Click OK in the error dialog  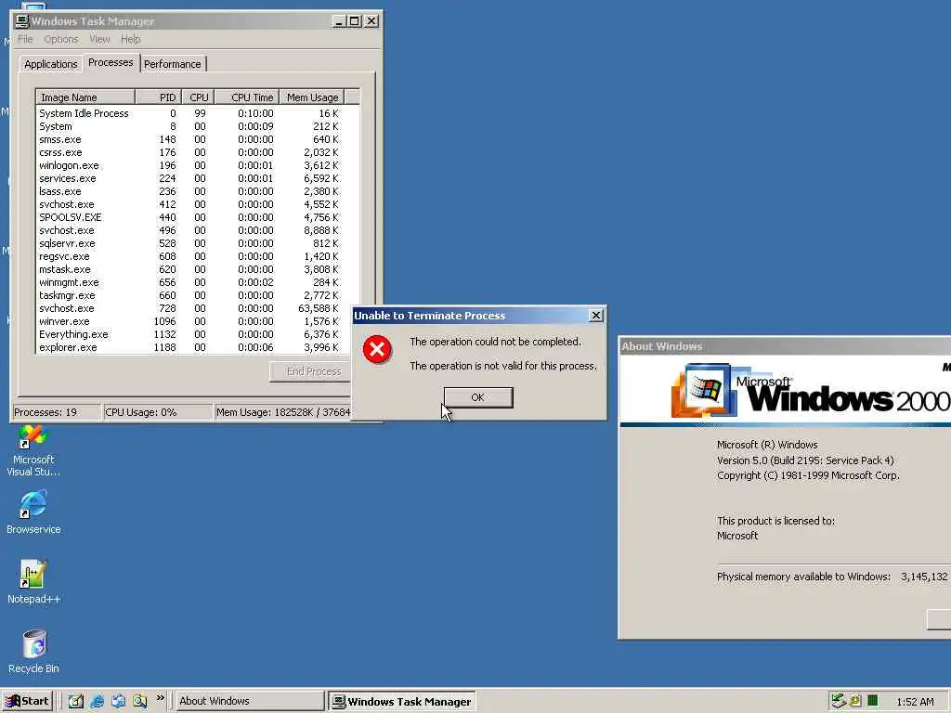(478, 397)
